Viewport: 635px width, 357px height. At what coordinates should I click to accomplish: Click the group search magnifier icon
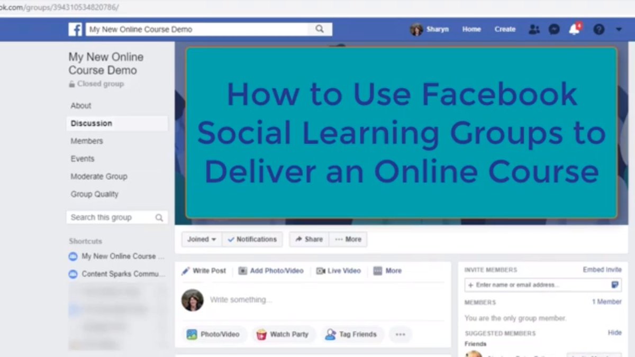[x=159, y=217]
